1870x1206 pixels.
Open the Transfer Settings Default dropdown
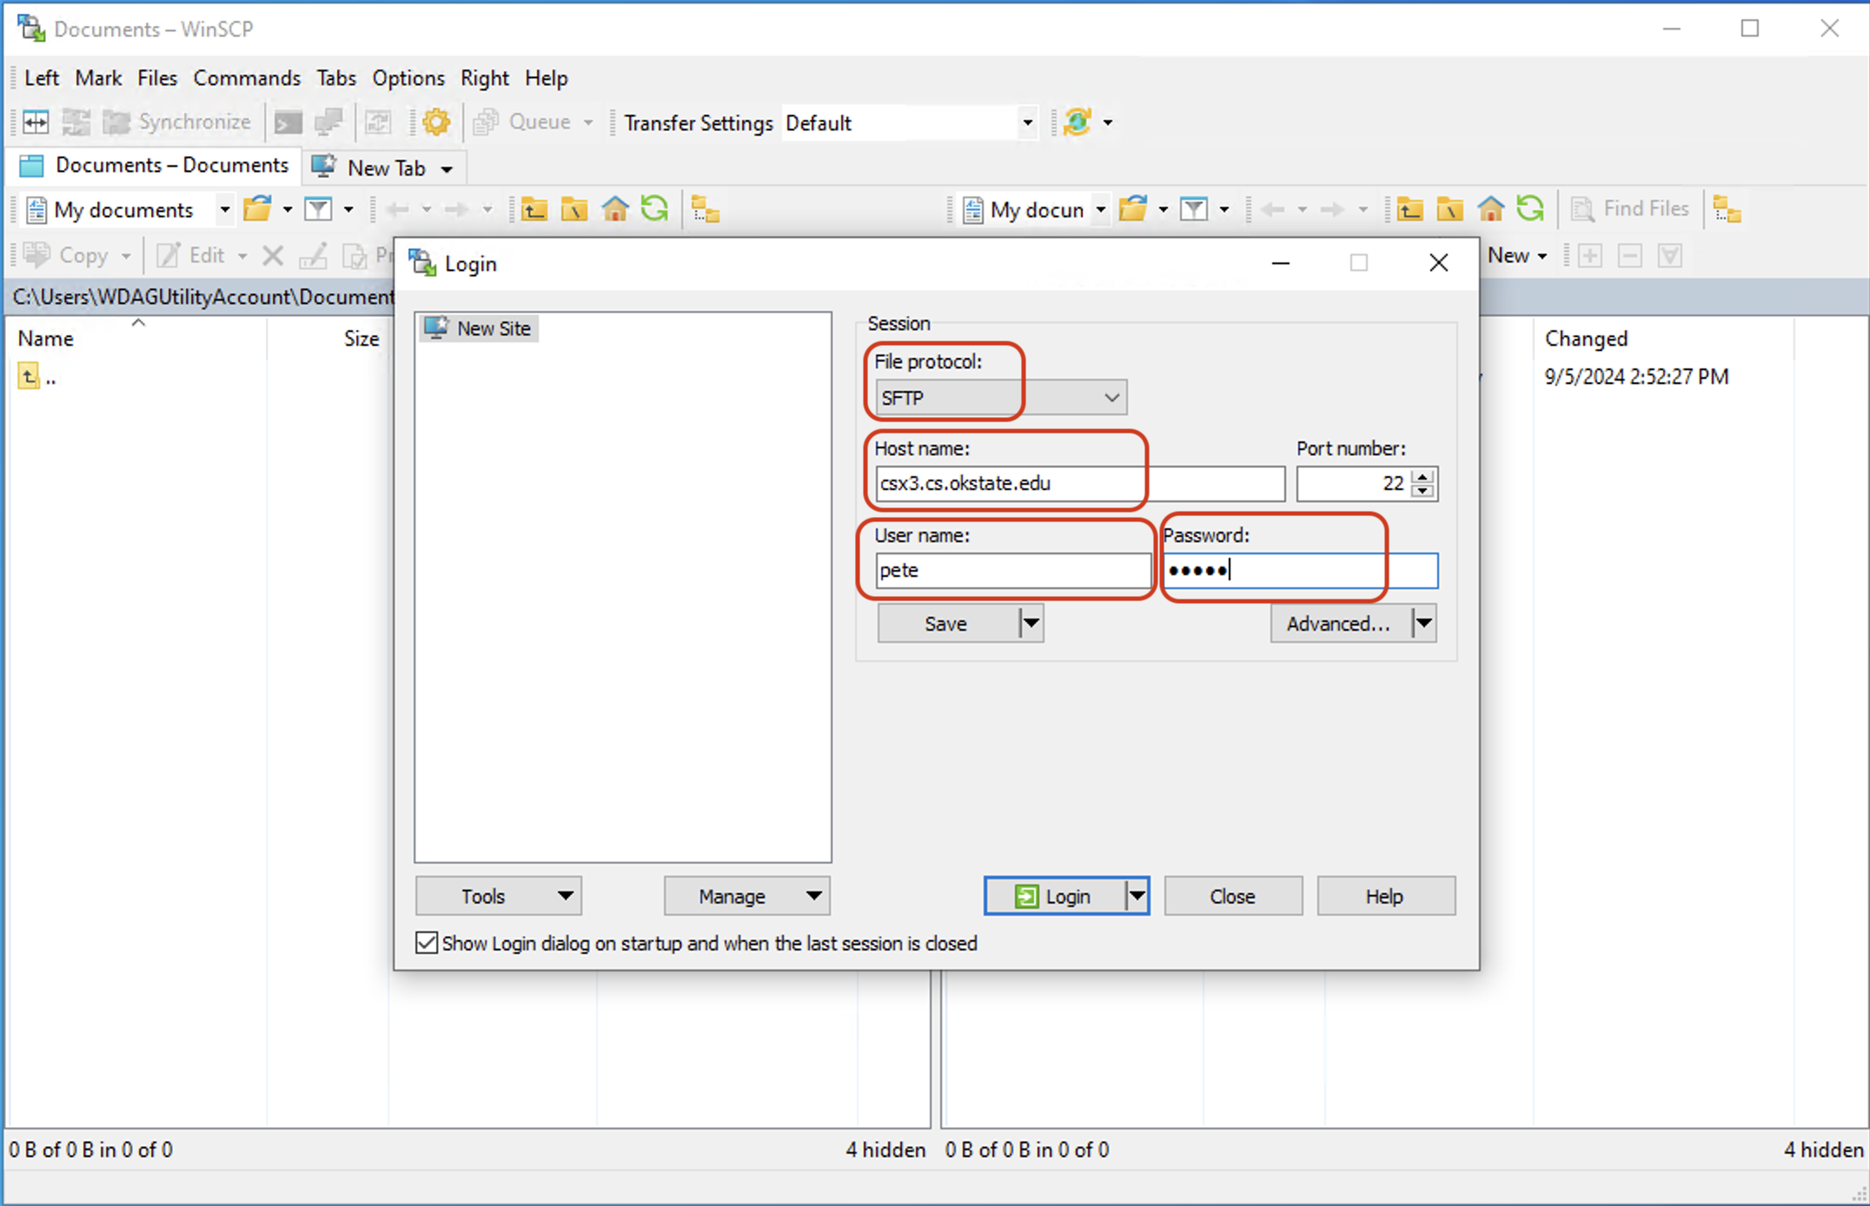click(x=1028, y=123)
